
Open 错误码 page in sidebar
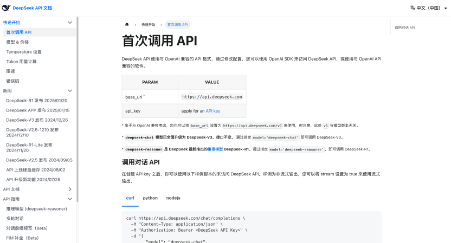point(12,81)
